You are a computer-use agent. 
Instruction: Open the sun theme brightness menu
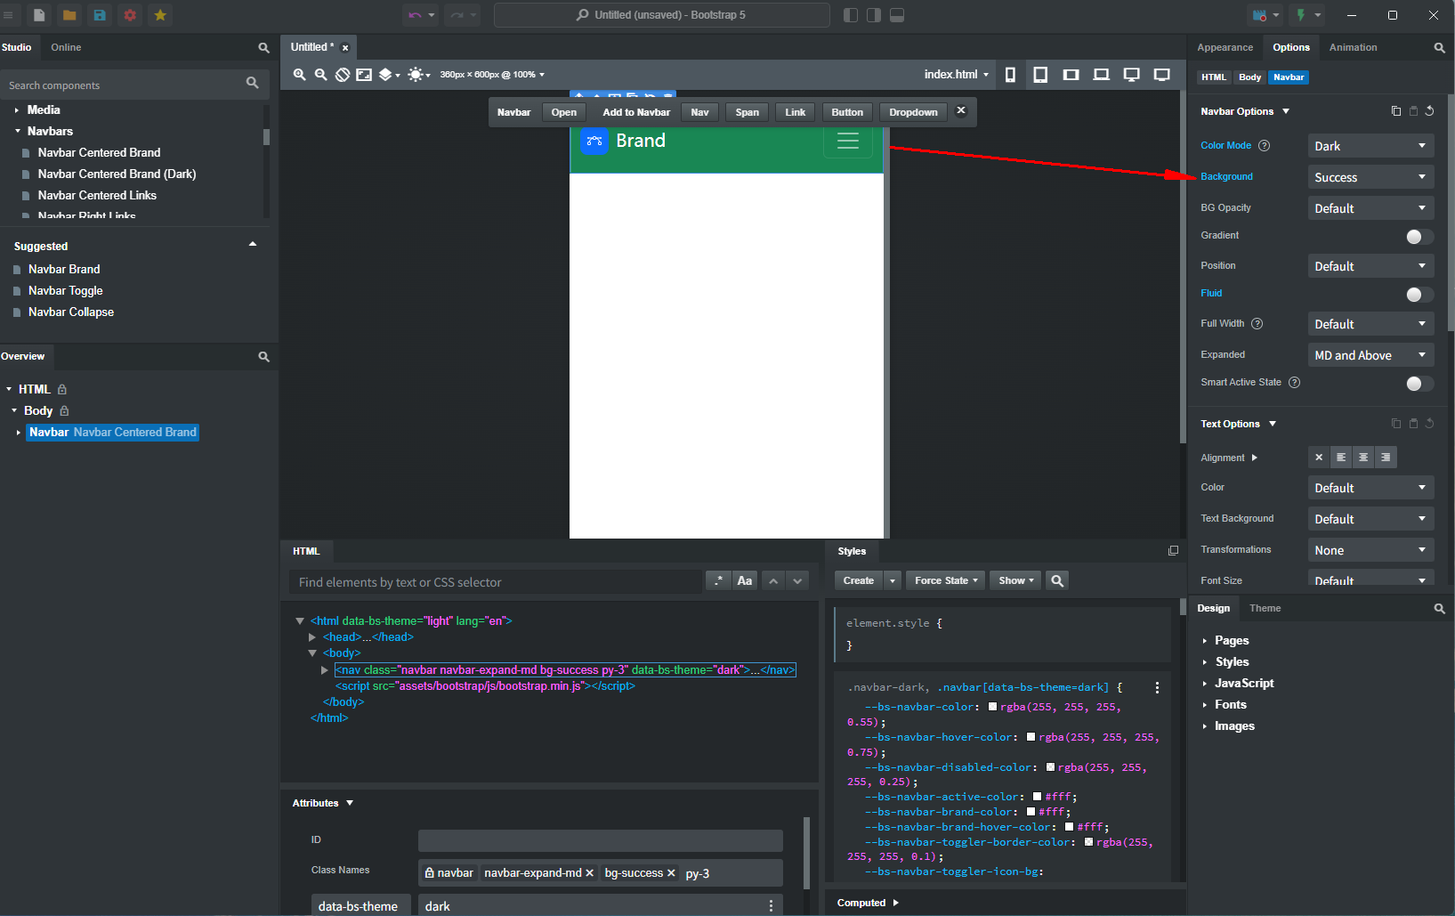tap(418, 75)
